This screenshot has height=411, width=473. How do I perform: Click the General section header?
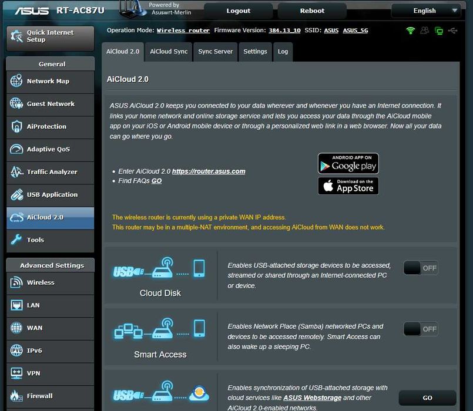pyautogui.click(x=51, y=64)
